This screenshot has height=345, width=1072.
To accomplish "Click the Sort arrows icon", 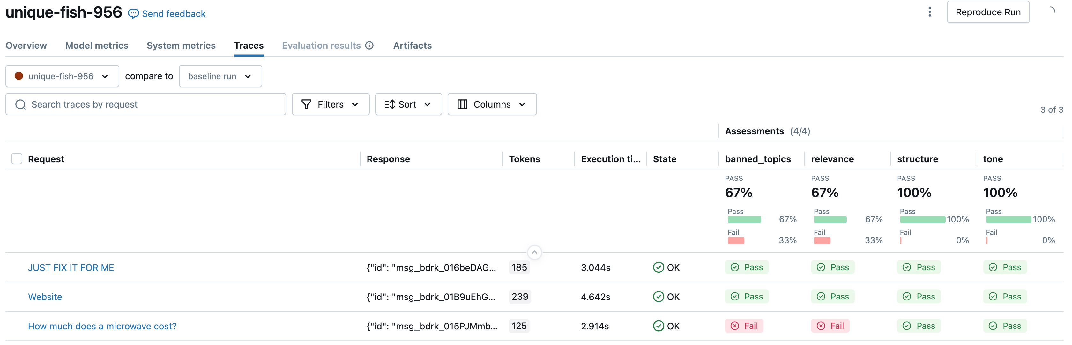I will pyautogui.click(x=390, y=104).
